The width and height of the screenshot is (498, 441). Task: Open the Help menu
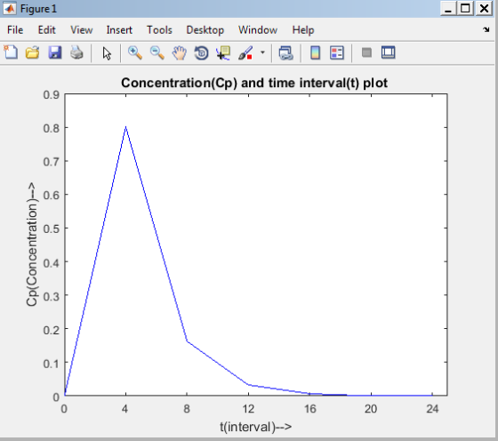pyautogui.click(x=303, y=30)
